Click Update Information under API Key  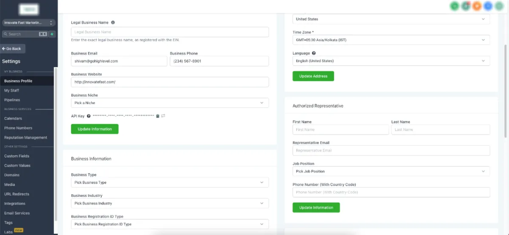[x=95, y=129]
